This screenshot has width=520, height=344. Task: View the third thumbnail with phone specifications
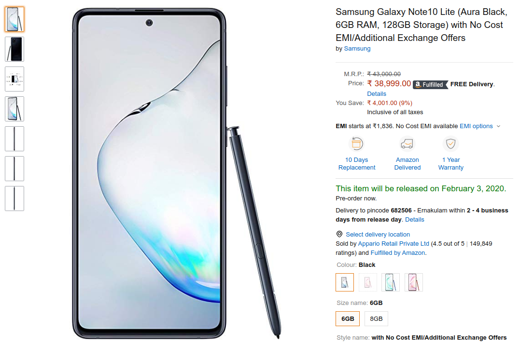coord(14,79)
